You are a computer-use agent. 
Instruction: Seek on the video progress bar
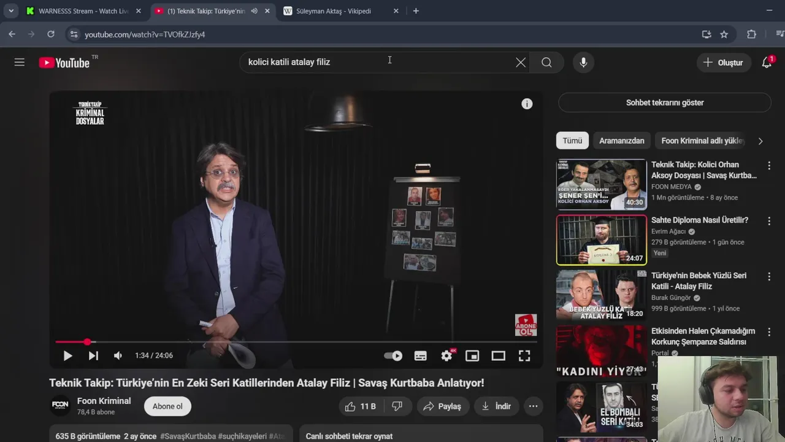[x=296, y=342]
